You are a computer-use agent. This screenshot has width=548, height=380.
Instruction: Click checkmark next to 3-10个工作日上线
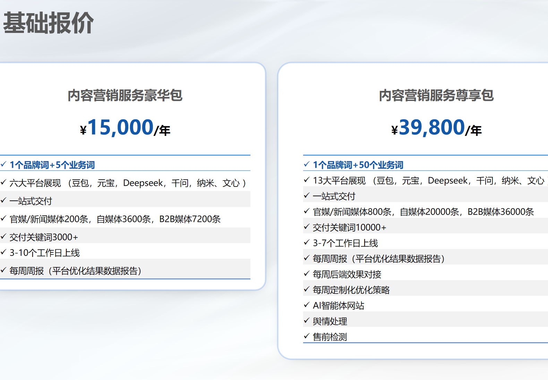pos(3,252)
